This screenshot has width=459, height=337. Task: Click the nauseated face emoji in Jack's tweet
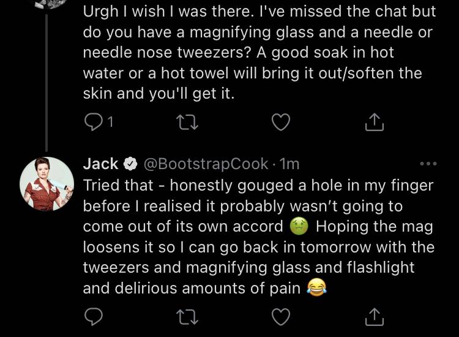299,227
